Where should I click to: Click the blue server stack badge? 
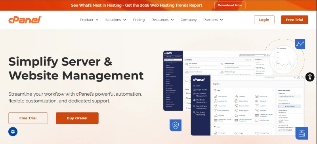[302, 133]
